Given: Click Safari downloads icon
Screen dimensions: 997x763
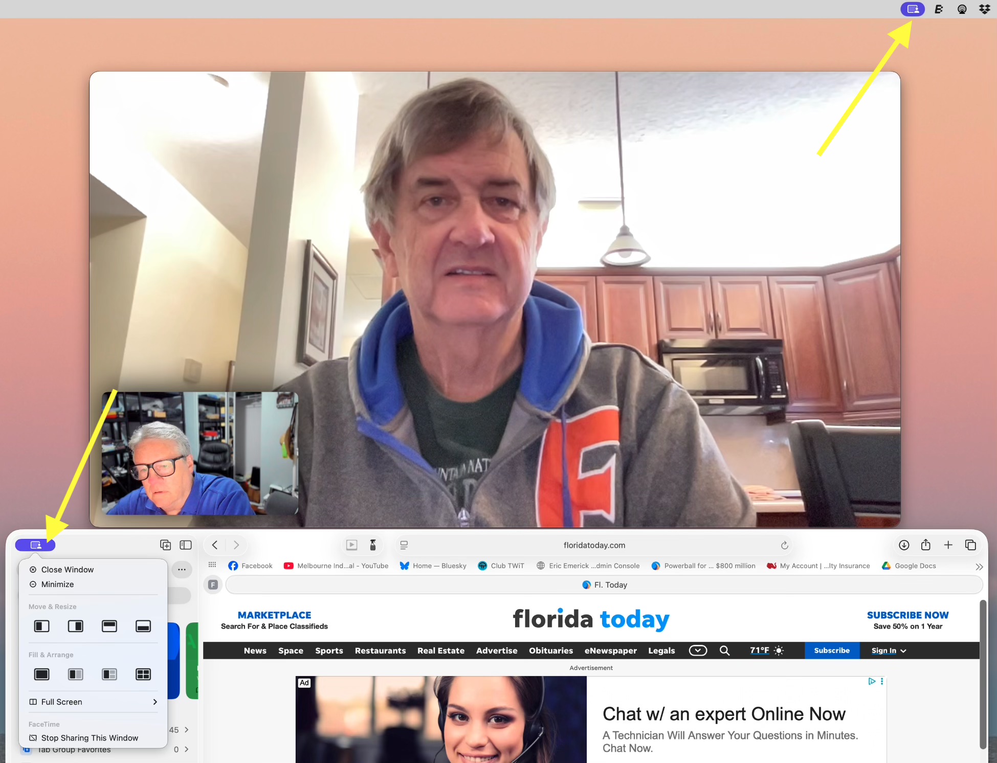Looking at the screenshot, I should click(904, 545).
